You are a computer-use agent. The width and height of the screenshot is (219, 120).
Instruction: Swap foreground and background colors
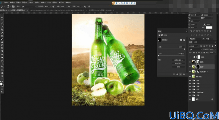[3, 82]
